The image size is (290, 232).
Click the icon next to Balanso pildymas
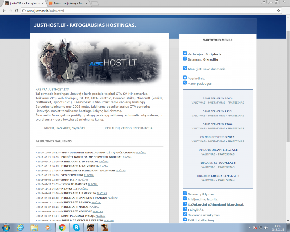pos(185,194)
